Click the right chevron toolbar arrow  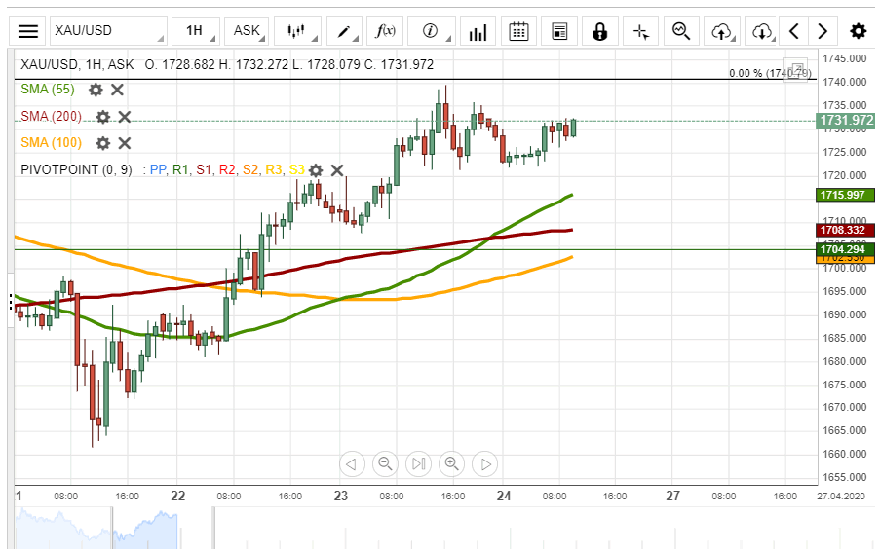(823, 31)
